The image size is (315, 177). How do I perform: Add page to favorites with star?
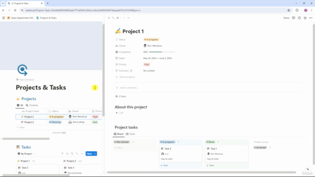click(x=305, y=18)
